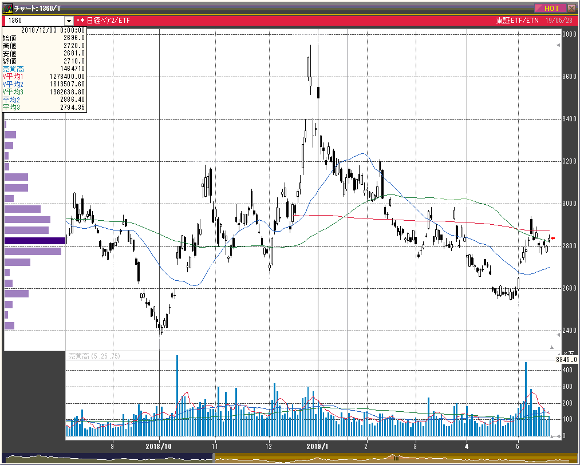Click the 平均3 row in info box
Image resolution: width=580 pixels, height=465 pixels.
pyautogui.click(x=44, y=108)
